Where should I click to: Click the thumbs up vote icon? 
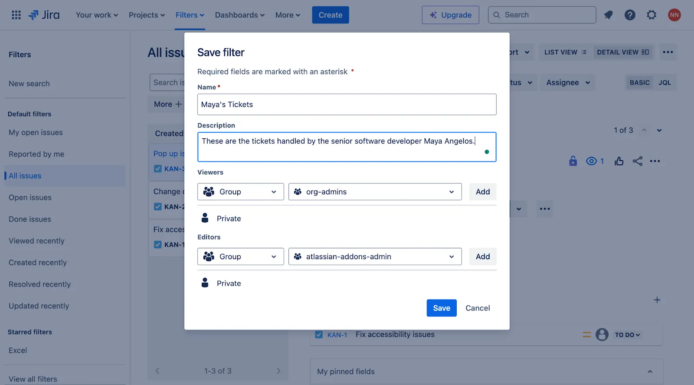(x=619, y=161)
